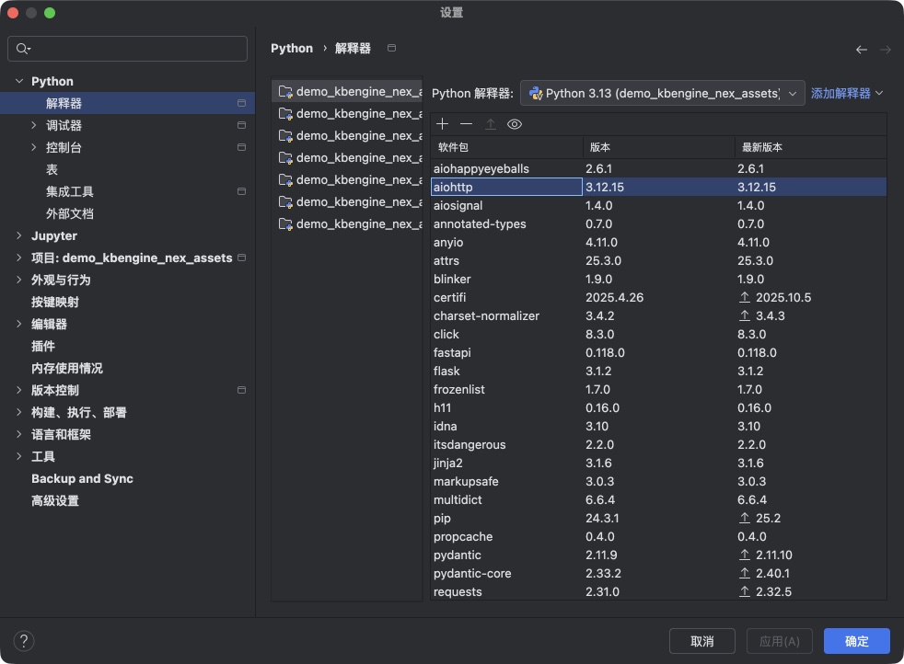This screenshot has width=904, height=664.
Task: Click the small icon next to 解释器 breadcrumb
Action: click(392, 48)
